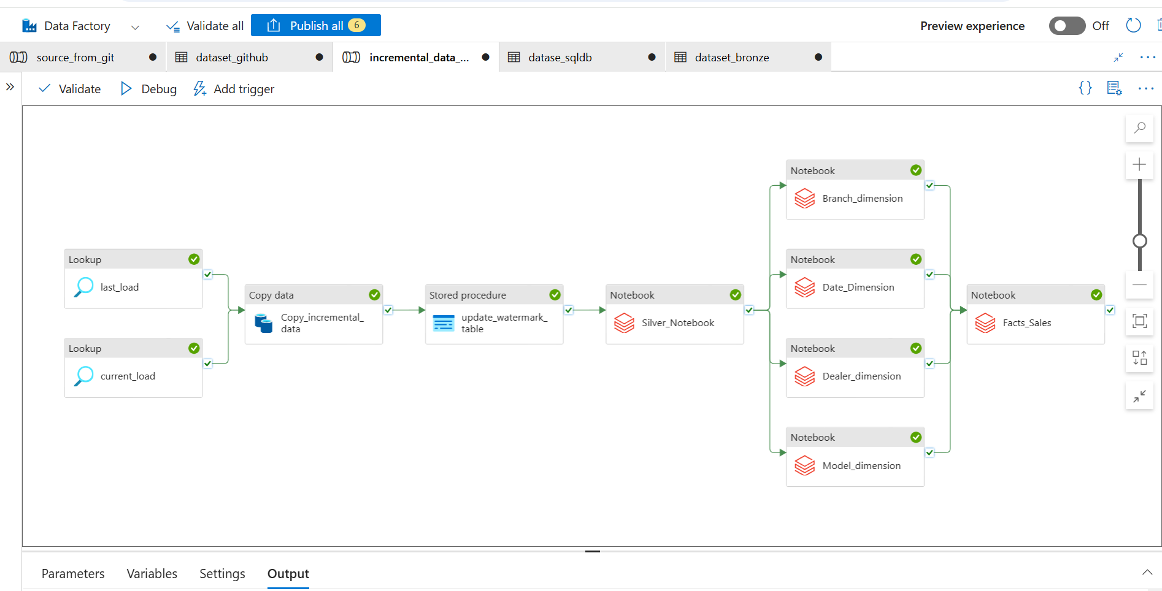Zoom in with the plus icon
This screenshot has height=591, width=1162.
(x=1139, y=164)
